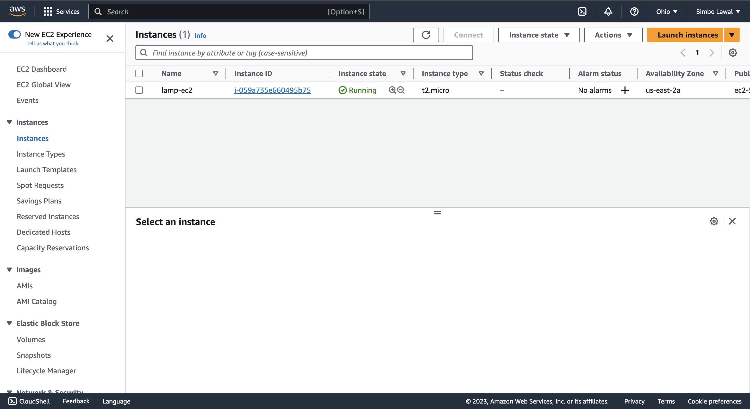The image size is (750, 409).
Task: Open table preferences gear for instances list
Action: pos(733,53)
